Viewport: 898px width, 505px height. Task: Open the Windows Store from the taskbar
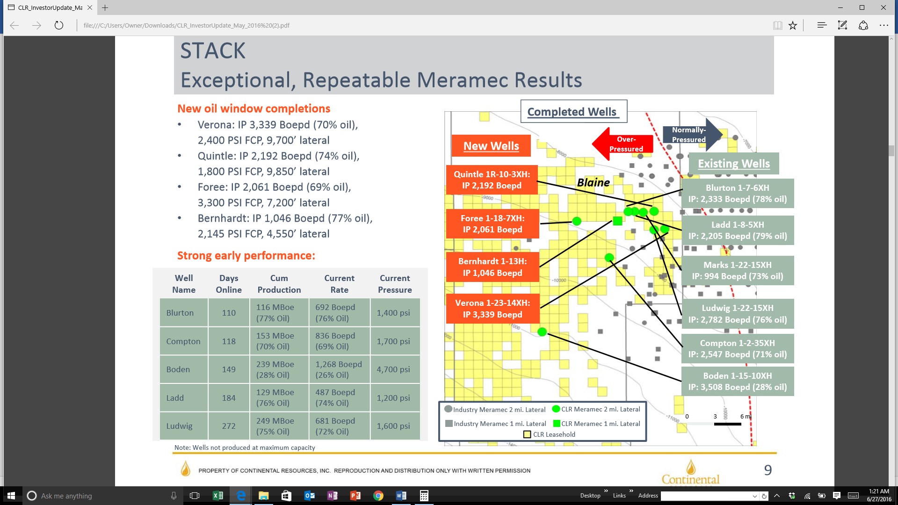coord(286,496)
